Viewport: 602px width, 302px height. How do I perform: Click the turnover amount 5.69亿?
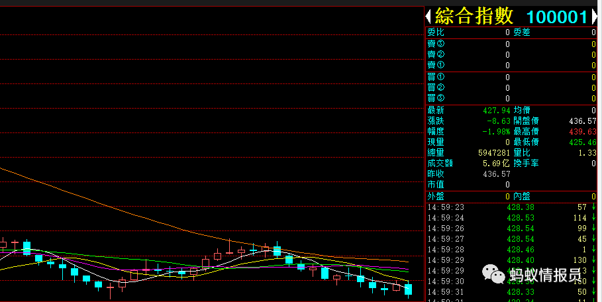click(x=497, y=164)
